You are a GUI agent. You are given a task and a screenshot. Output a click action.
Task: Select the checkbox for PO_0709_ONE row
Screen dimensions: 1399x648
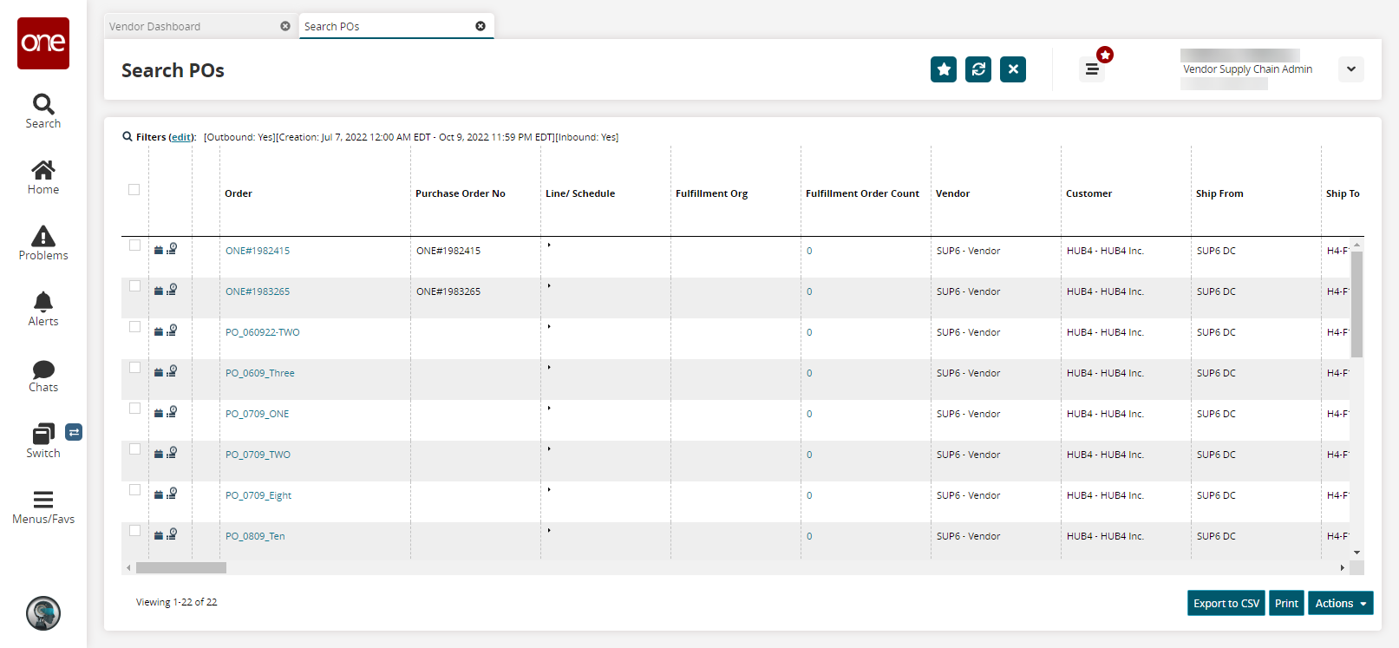point(134,409)
